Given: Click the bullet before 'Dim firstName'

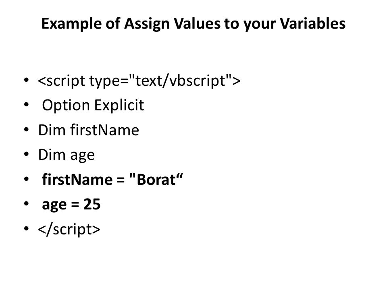Looking at the screenshot, I should click(x=27, y=129).
